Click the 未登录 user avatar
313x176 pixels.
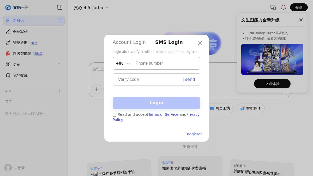[x=8, y=168]
